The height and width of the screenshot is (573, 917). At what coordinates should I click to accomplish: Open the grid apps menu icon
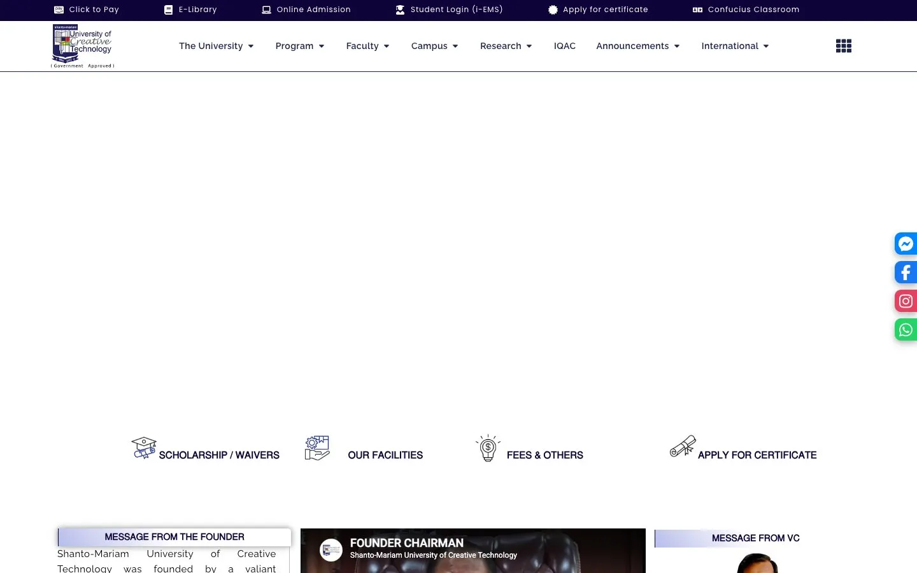[844, 46]
